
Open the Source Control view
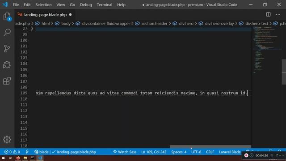[x=7, y=49]
